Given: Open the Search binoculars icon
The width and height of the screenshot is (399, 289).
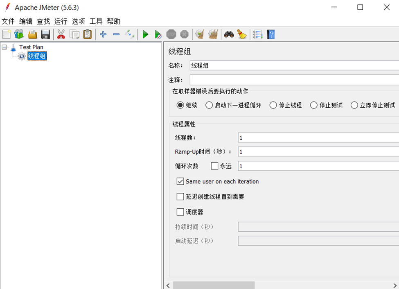Looking at the screenshot, I should (x=229, y=34).
